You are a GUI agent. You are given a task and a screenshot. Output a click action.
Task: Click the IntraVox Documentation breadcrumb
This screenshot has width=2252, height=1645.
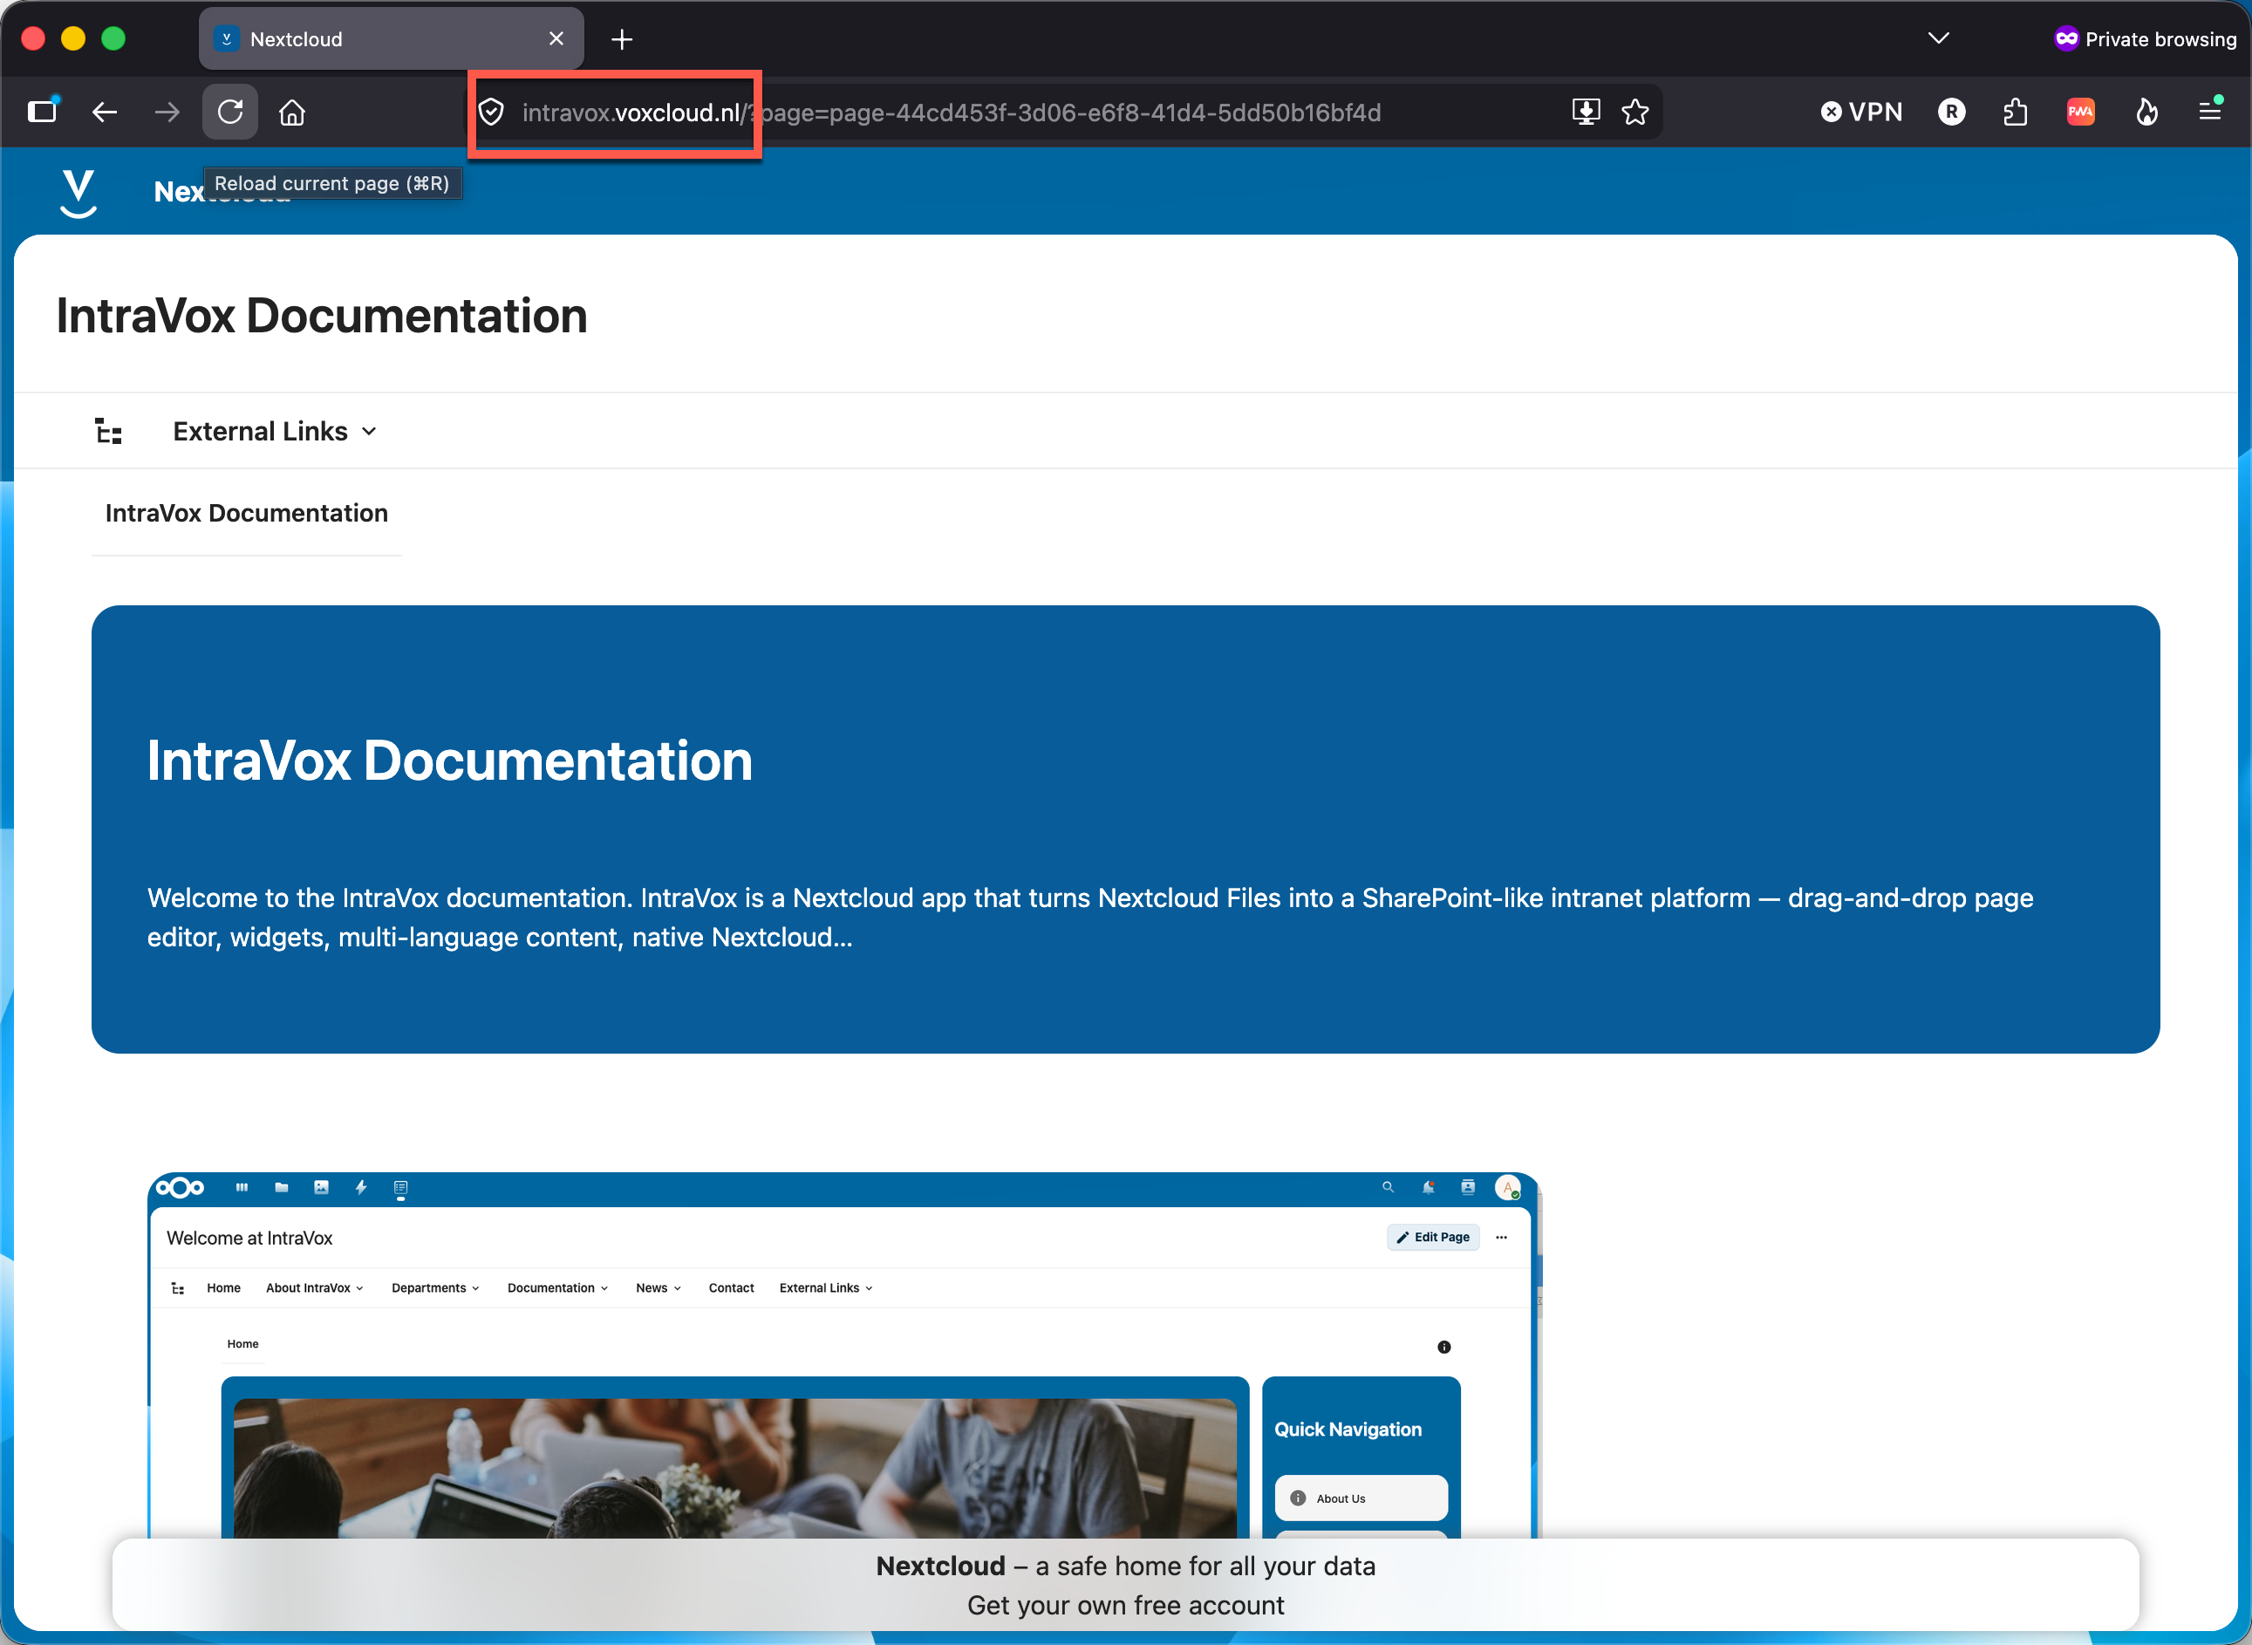[247, 513]
